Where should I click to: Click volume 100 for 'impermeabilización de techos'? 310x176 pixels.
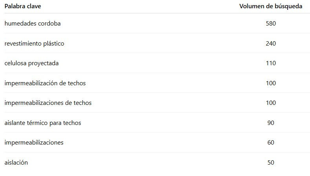pyautogui.click(x=271, y=83)
